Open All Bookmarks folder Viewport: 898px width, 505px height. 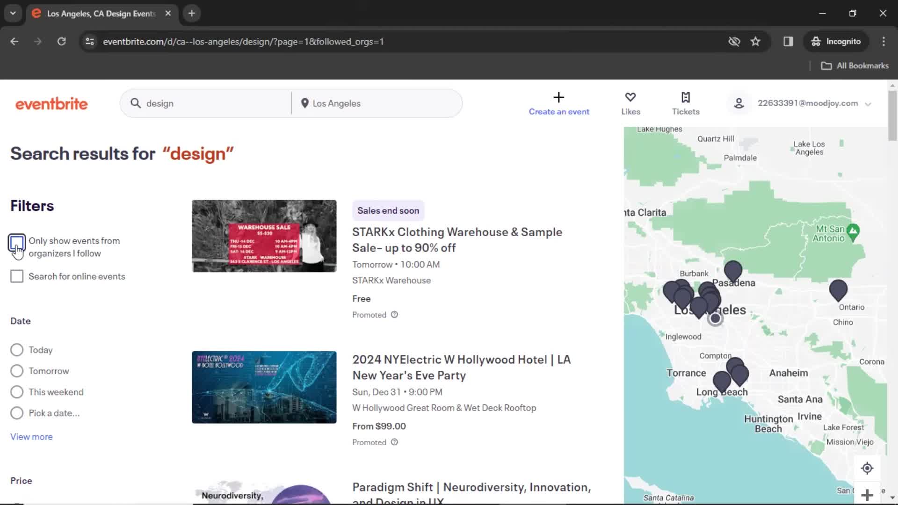855,66
